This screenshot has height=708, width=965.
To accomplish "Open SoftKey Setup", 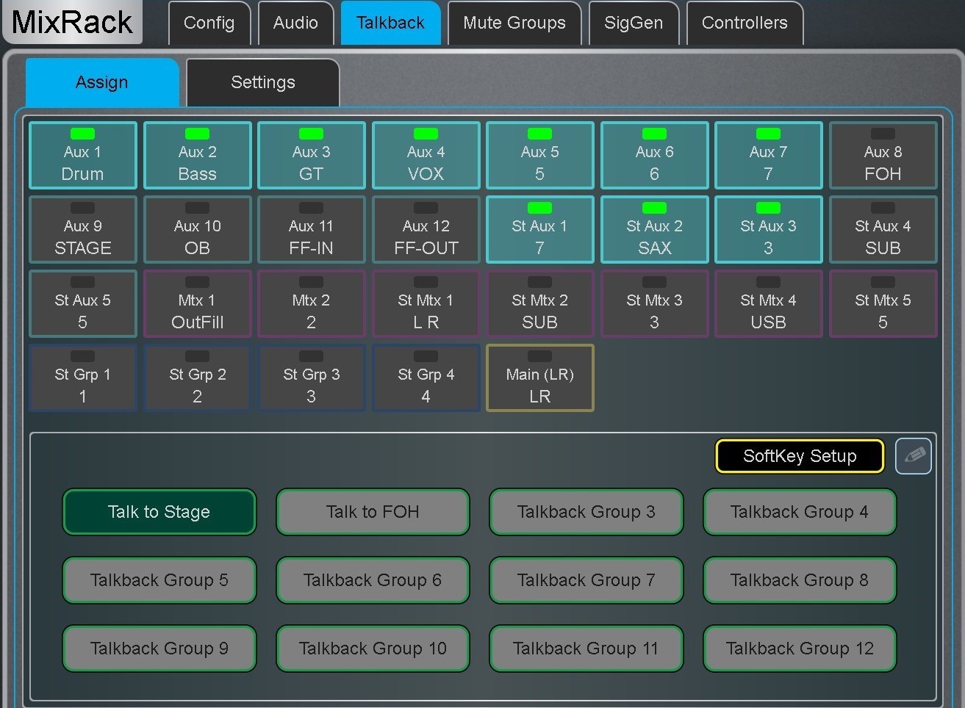I will [800, 456].
